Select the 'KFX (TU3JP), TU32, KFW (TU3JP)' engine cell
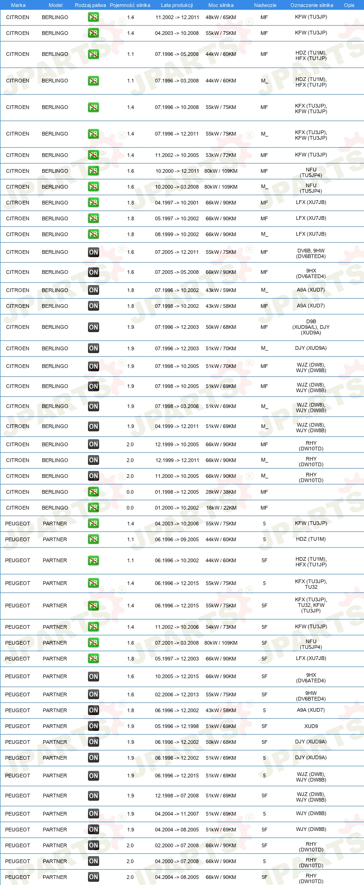364x885 pixels. click(x=311, y=605)
